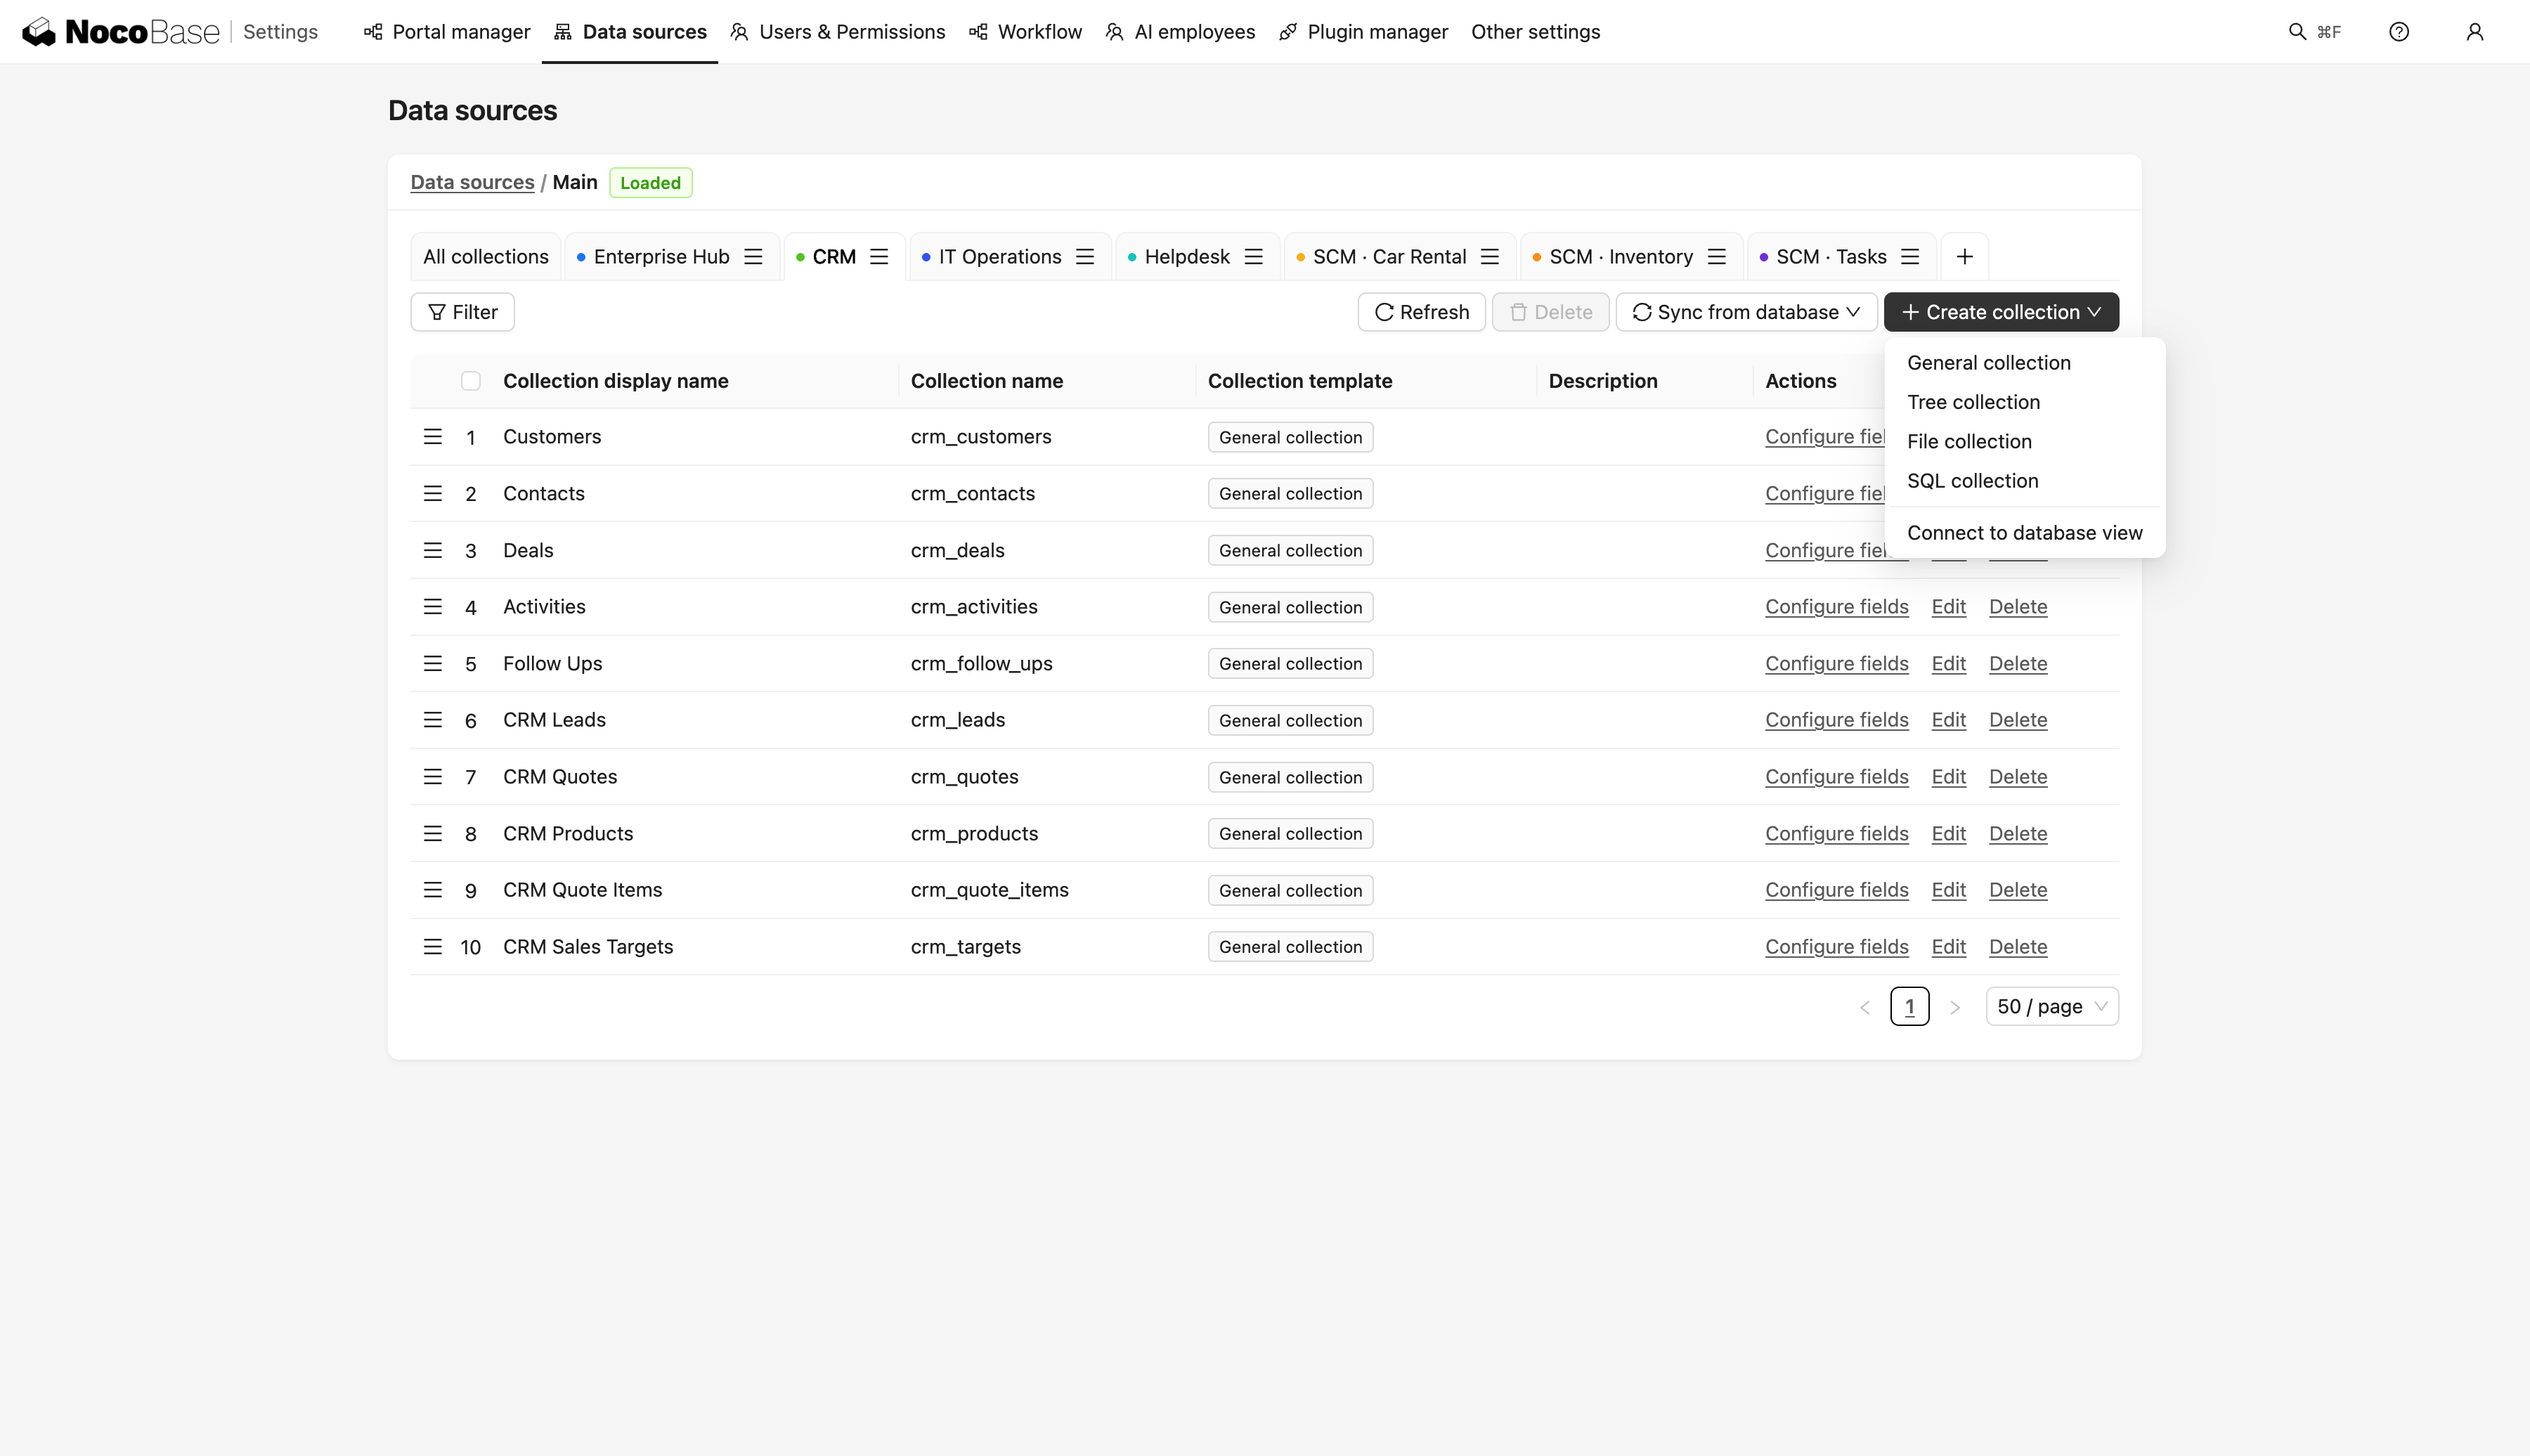Select page 1 in pagination
Screen dimensions: 2530x1456
pos(1910,1007)
